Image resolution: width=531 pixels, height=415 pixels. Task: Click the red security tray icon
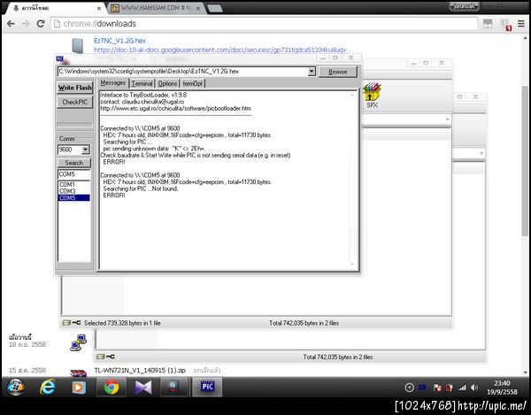tap(450, 388)
